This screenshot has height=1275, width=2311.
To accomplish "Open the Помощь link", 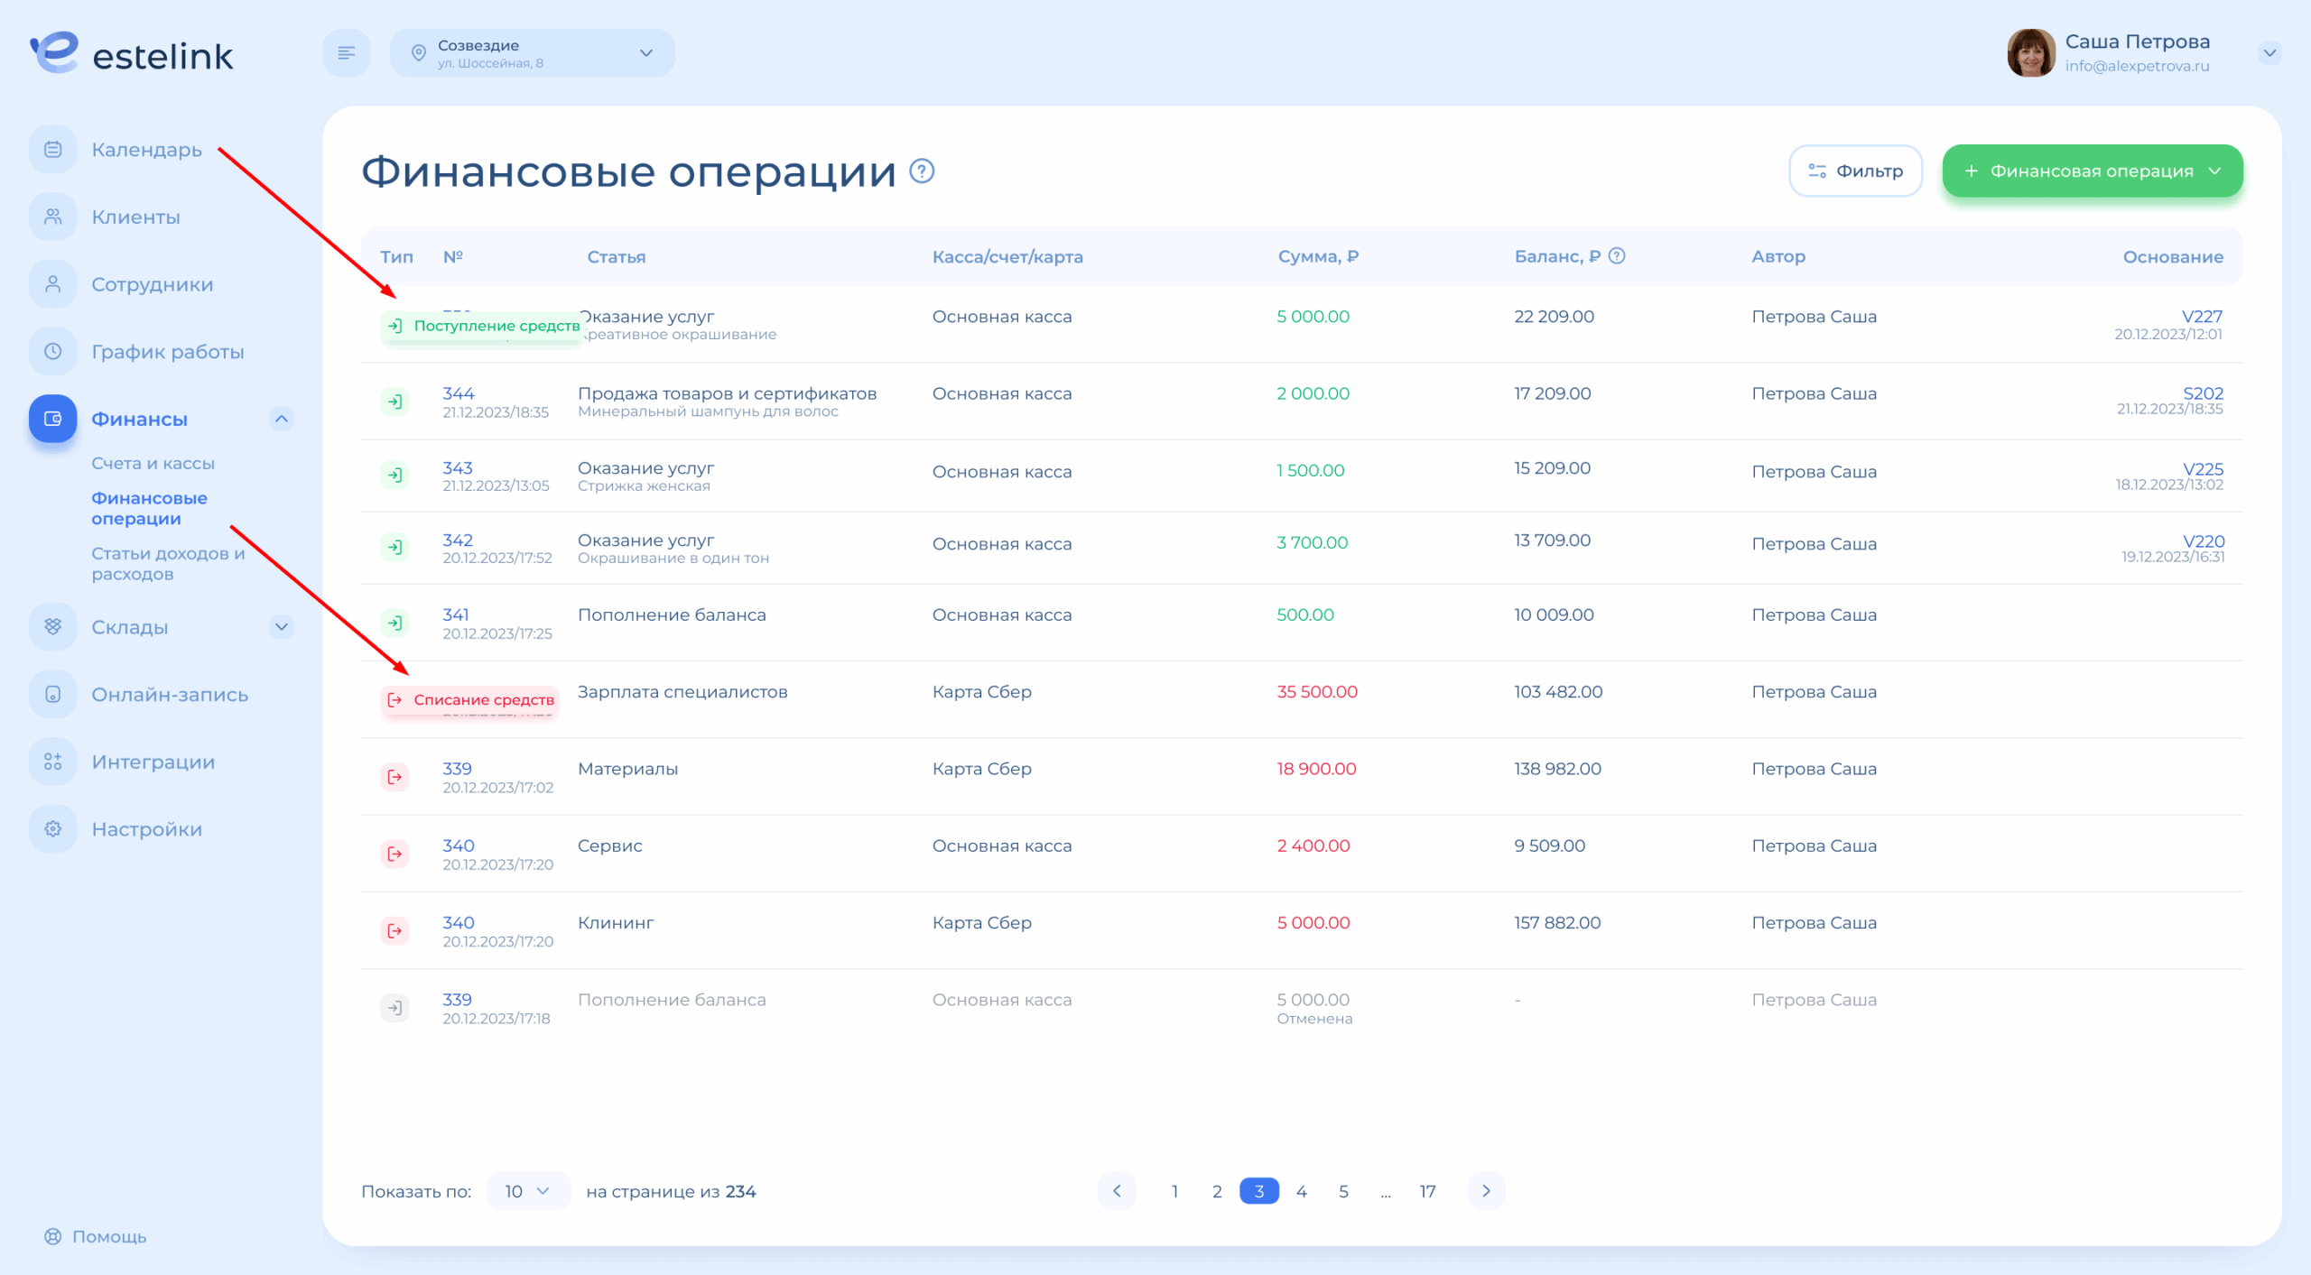I will pos(96,1236).
